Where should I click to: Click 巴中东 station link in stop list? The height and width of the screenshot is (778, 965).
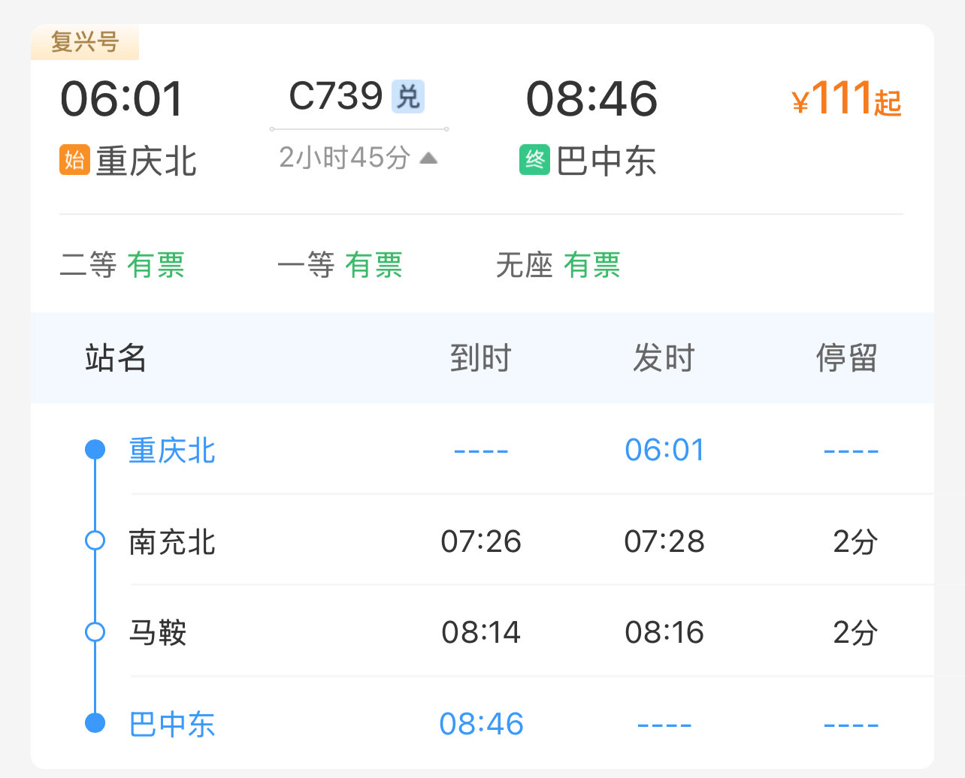[x=172, y=724]
